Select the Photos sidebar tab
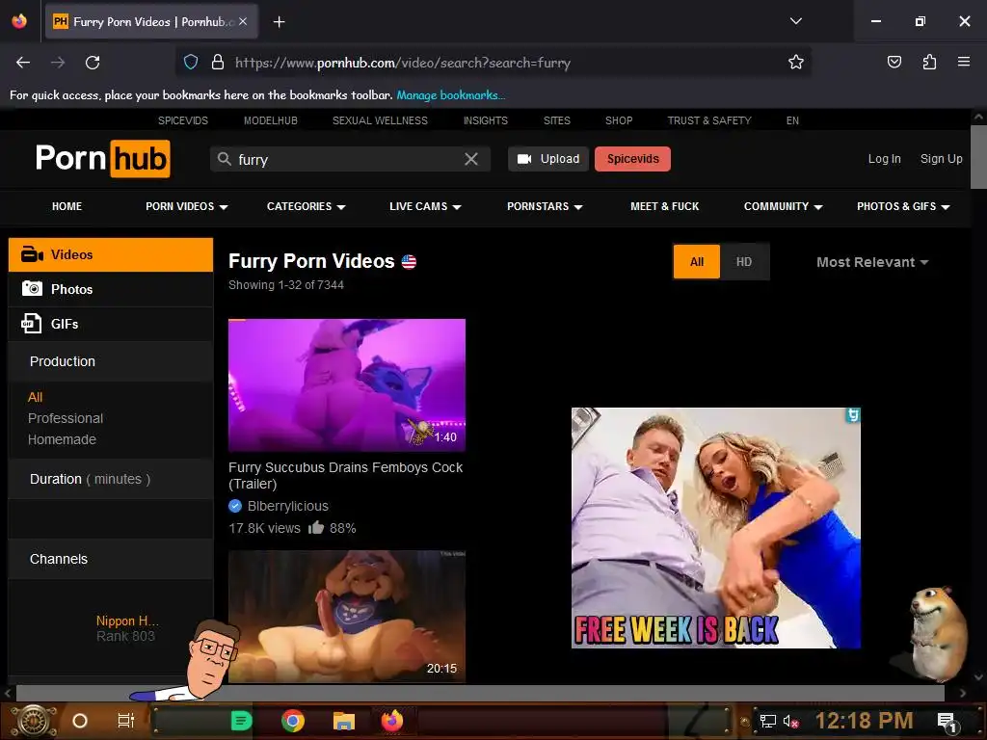The image size is (987, 740). pyautogui.click(x=111, y=289)
